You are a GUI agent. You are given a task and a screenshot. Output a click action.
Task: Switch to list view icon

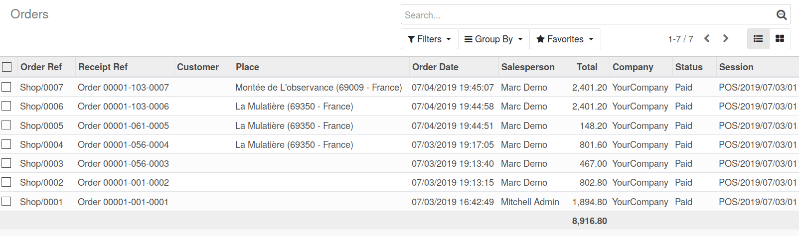[758, 39]
